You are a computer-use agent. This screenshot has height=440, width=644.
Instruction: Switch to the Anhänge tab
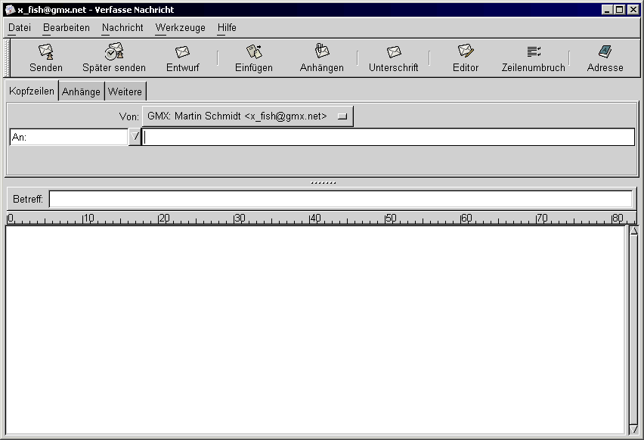pos(81,91)
